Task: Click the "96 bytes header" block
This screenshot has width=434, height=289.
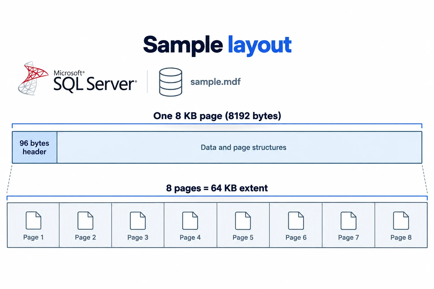Action: pos(34,147)
